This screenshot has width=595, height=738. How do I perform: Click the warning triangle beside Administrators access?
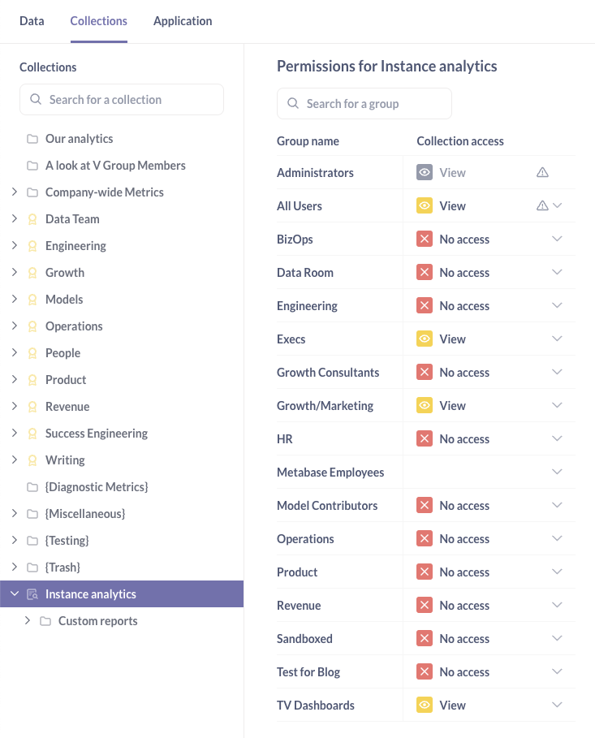click(x=544, y=172)
